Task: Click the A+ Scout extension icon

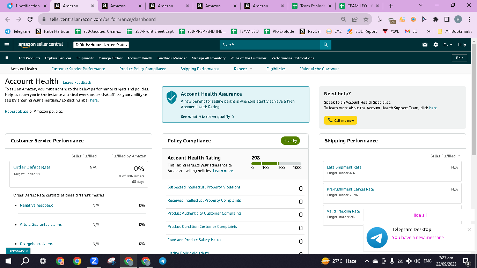Action: click(x=402, y=19)
